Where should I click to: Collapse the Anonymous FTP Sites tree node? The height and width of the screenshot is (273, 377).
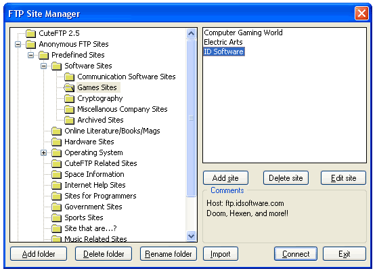tap(18, 44)
